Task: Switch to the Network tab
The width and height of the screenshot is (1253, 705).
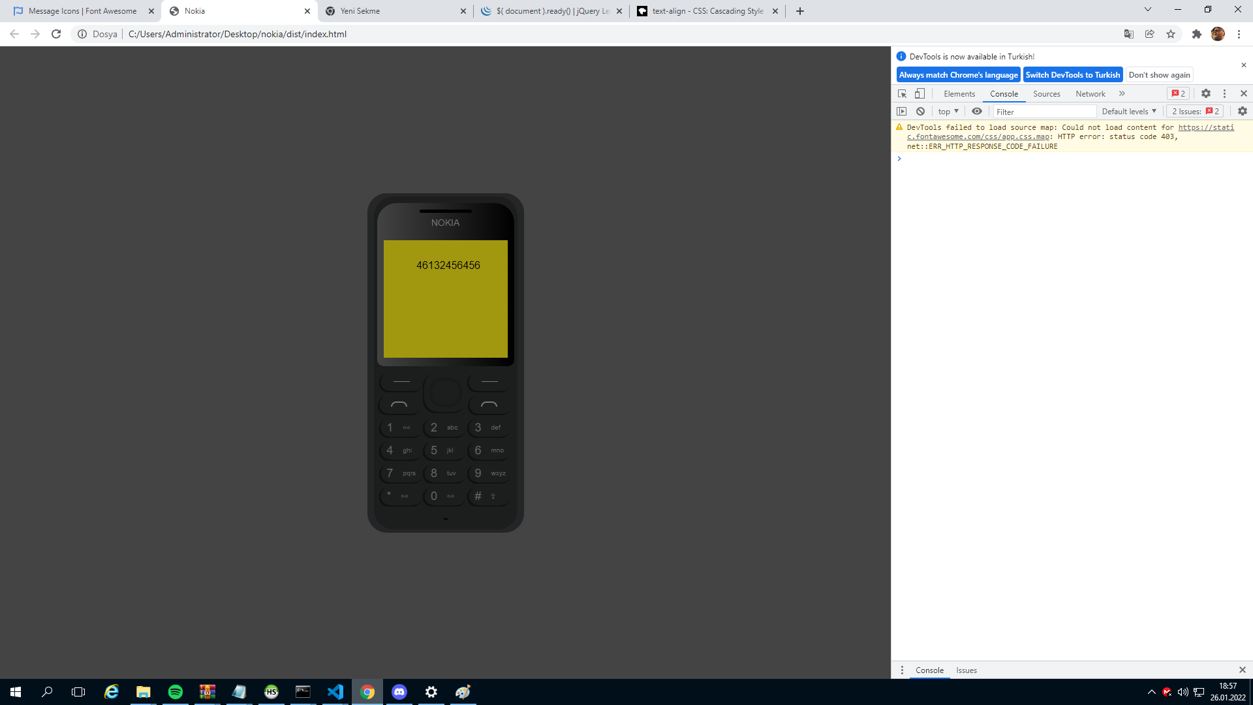Action: 1091,94
